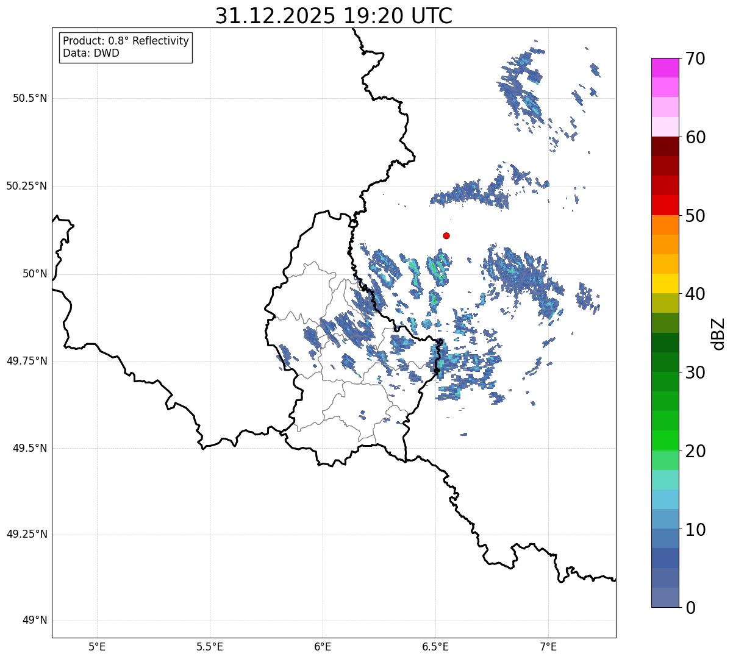This screenshot has width=733, height=659.
Task: Pick the bright red colorbar segment below 55
Action: [x=665, y=205]
